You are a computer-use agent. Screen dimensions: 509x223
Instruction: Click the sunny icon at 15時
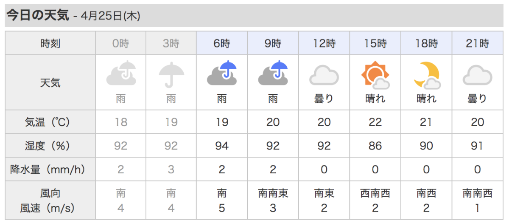click(375, 75)
